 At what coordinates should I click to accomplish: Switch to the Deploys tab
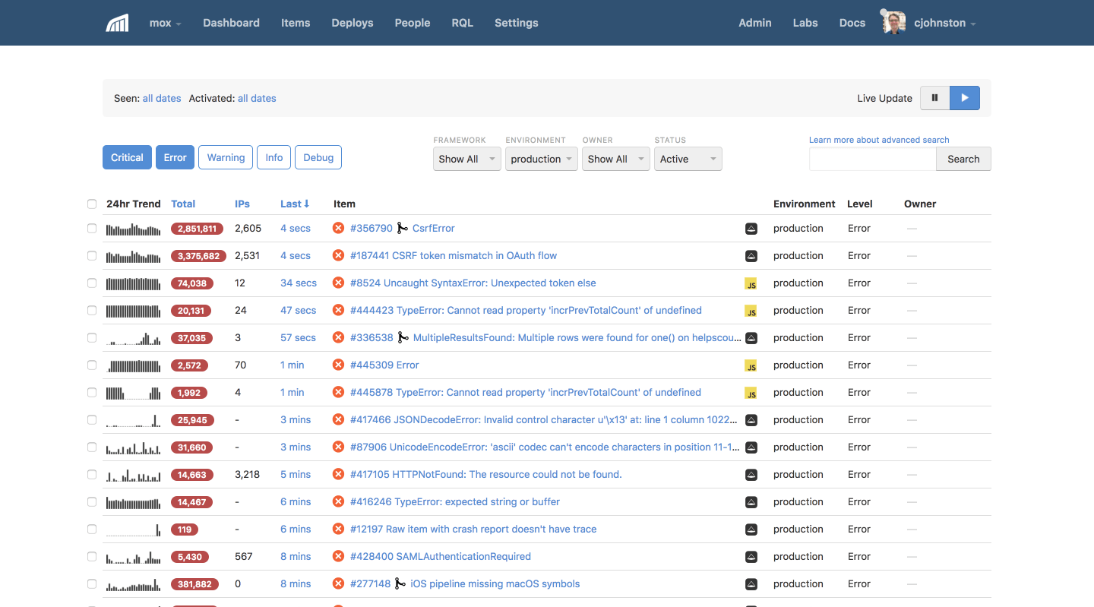[x=352, y=23]
